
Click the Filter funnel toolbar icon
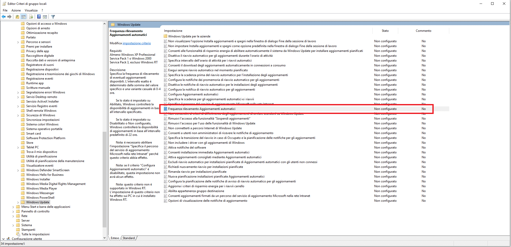click(53, 17)
